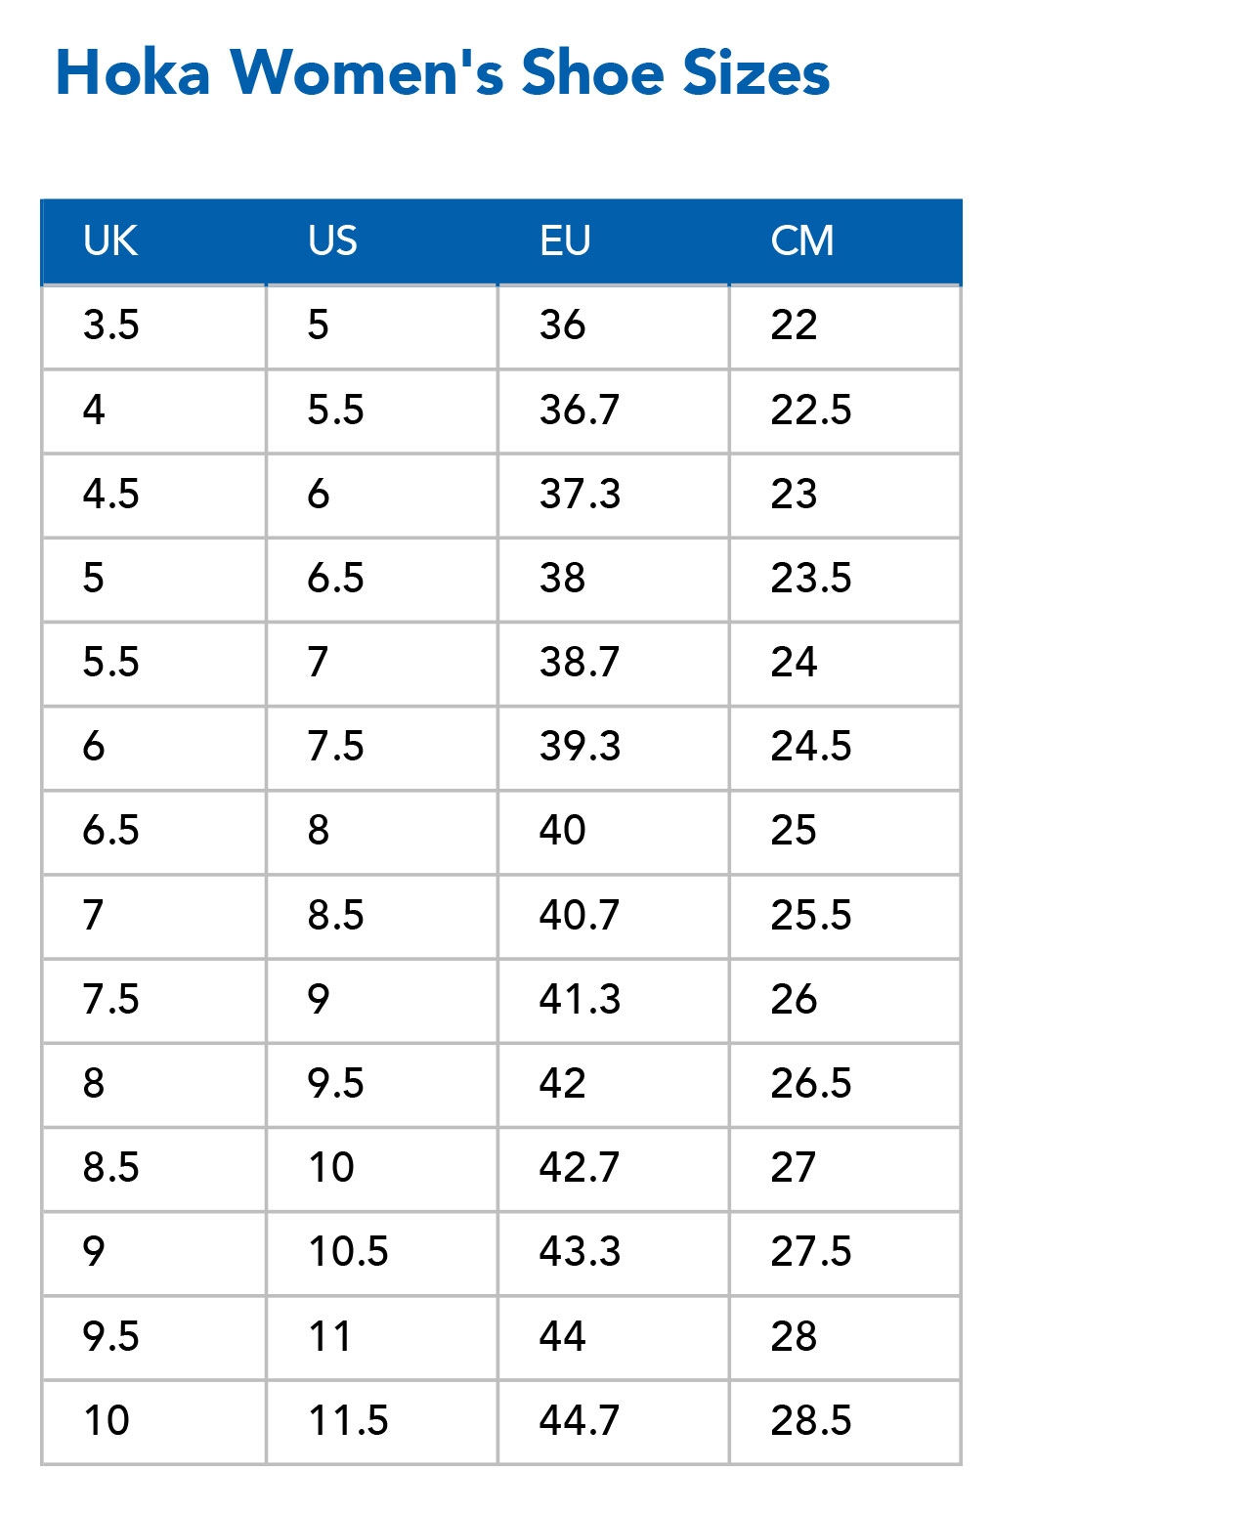
Task: Click the EU 44.7 cell
Action: pos(580,1421)
